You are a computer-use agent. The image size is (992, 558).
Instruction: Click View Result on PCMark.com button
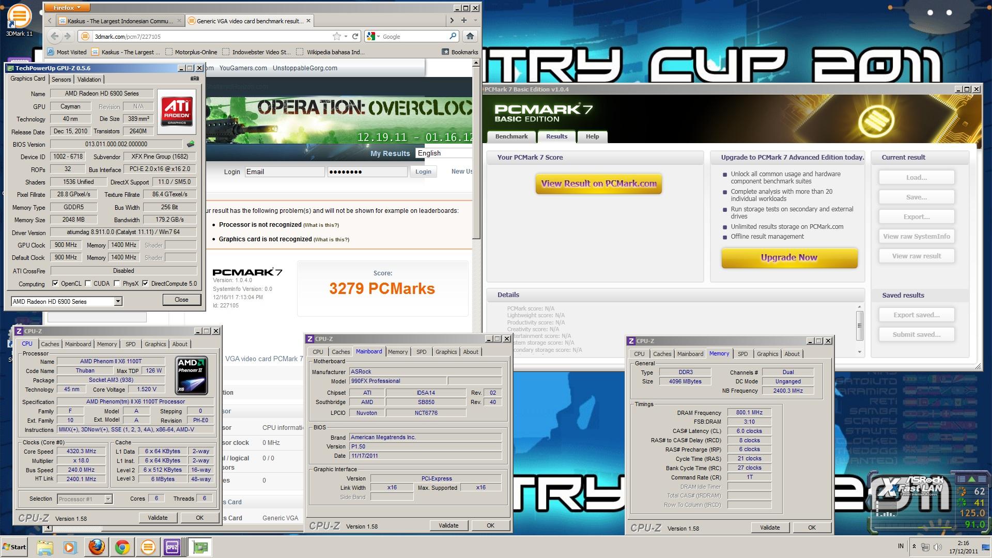(599, 183)
